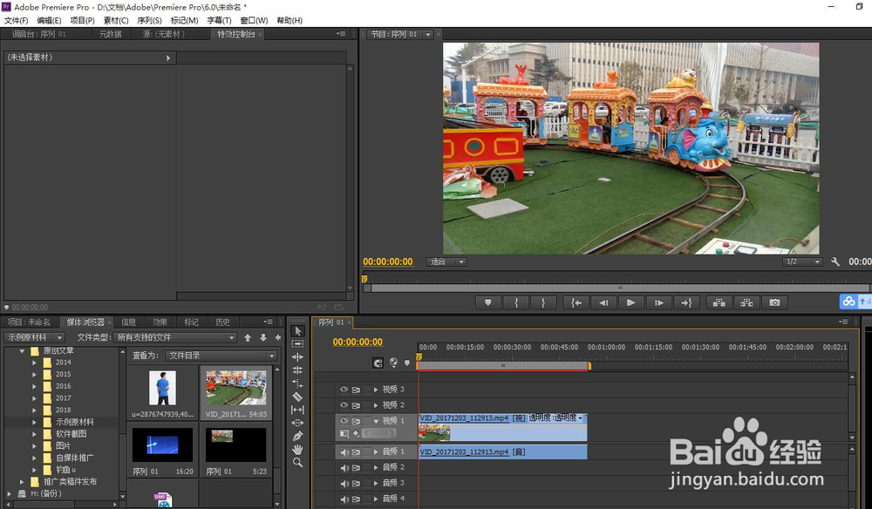Select the Hand tool

click(297, 449)
